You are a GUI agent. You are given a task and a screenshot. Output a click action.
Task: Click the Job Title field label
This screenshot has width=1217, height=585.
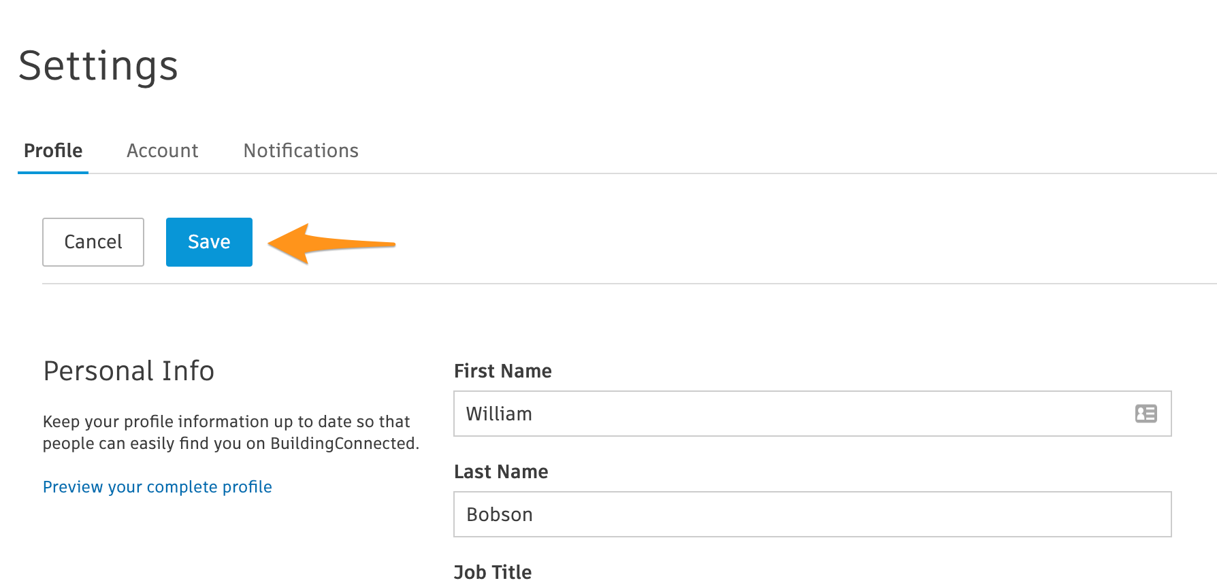pos(493,572)
